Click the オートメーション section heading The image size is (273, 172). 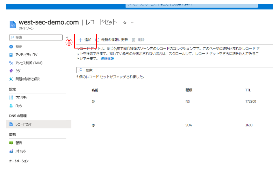[x=19, y=161]
